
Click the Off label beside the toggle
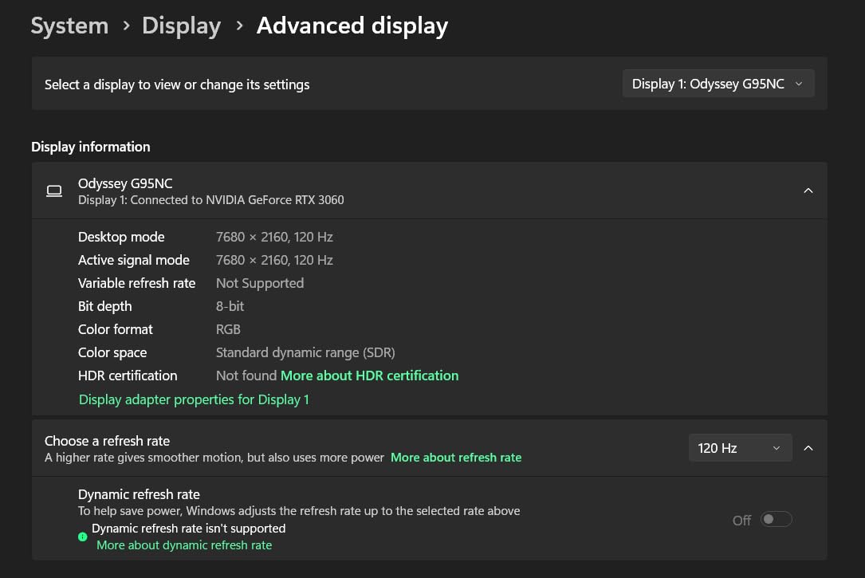741,521
